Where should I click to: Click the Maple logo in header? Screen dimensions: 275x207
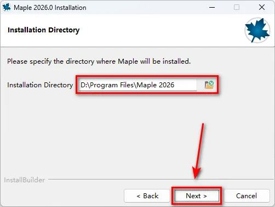click(257, 30)
